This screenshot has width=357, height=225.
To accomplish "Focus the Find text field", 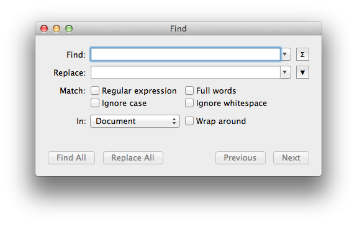I will tap(186, 55).
